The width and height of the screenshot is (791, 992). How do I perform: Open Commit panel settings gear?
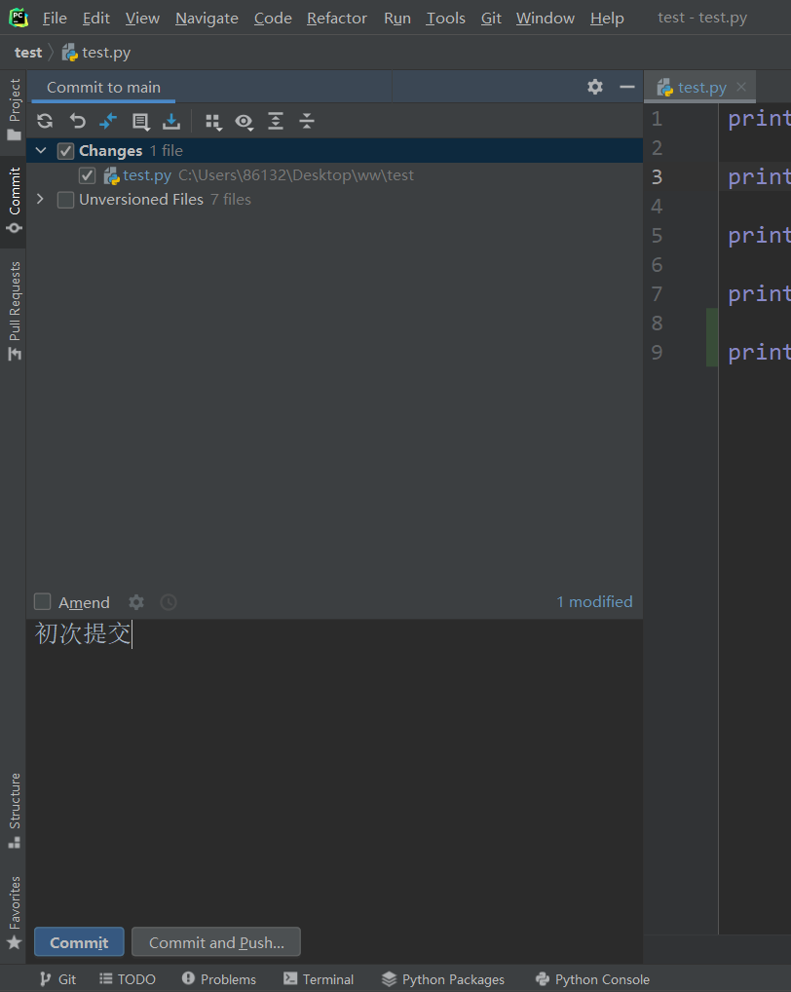click(595, 87)
